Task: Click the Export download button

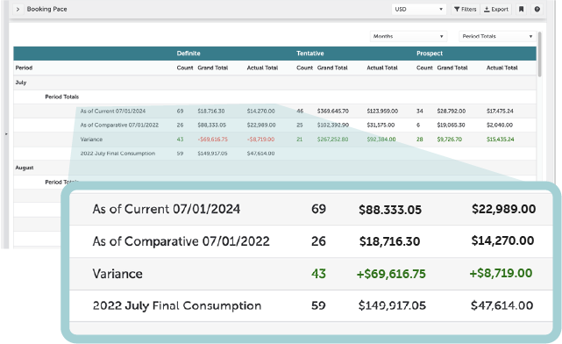Action: coord(496,10)
